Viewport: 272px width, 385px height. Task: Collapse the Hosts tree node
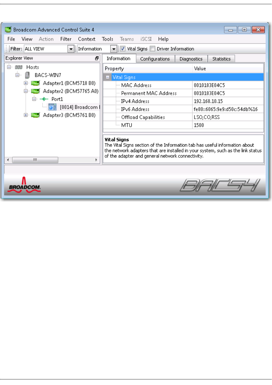[9, 67]
